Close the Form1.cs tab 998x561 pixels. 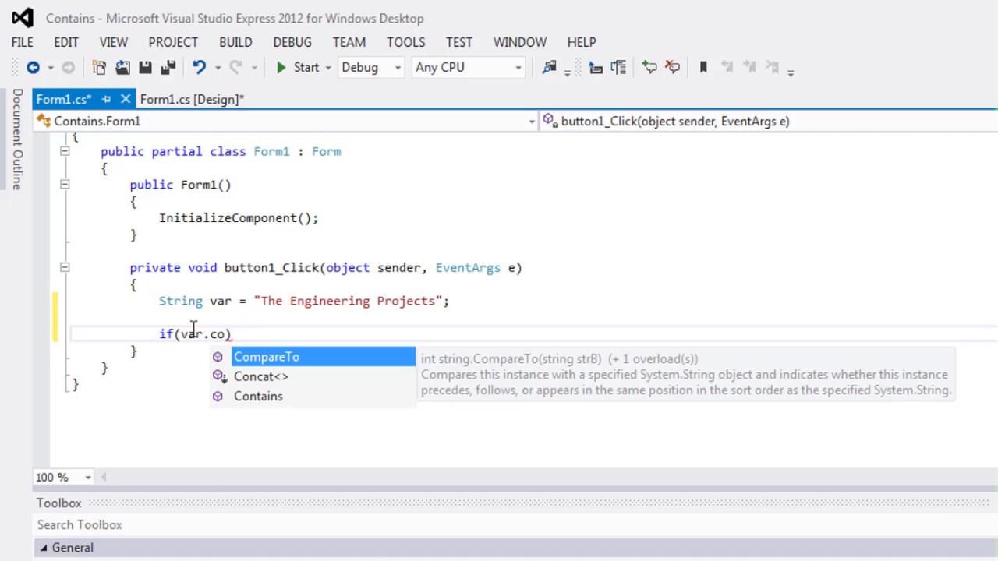pyautogui.click(x=125, y=99)
